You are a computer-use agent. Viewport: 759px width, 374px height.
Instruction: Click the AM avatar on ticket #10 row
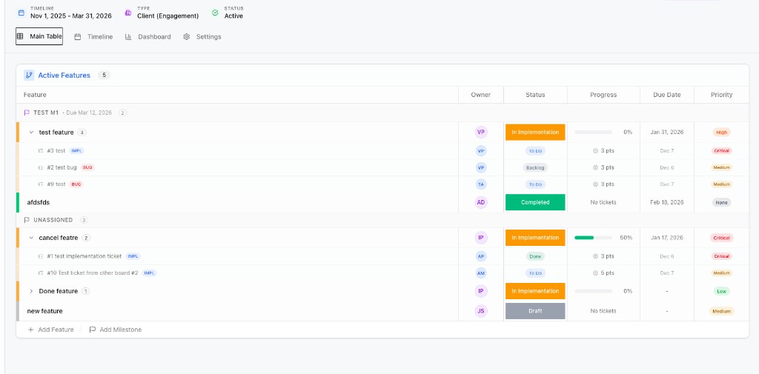tap(481, 273)
